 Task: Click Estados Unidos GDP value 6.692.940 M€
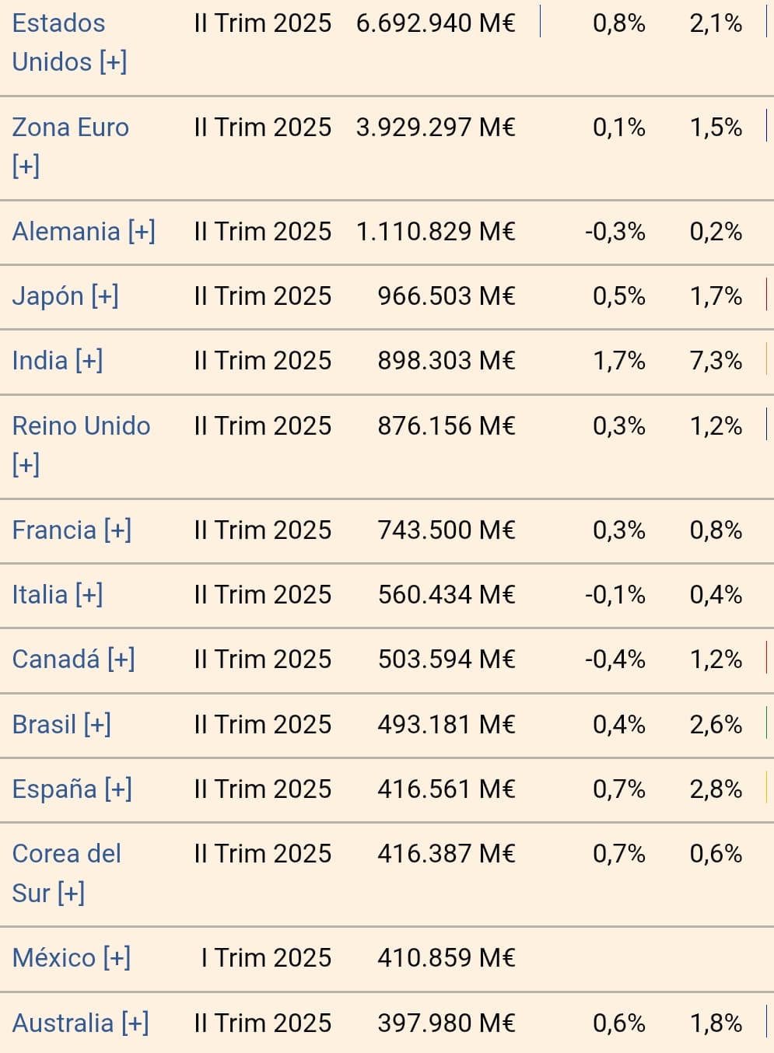tap(436, 23)
